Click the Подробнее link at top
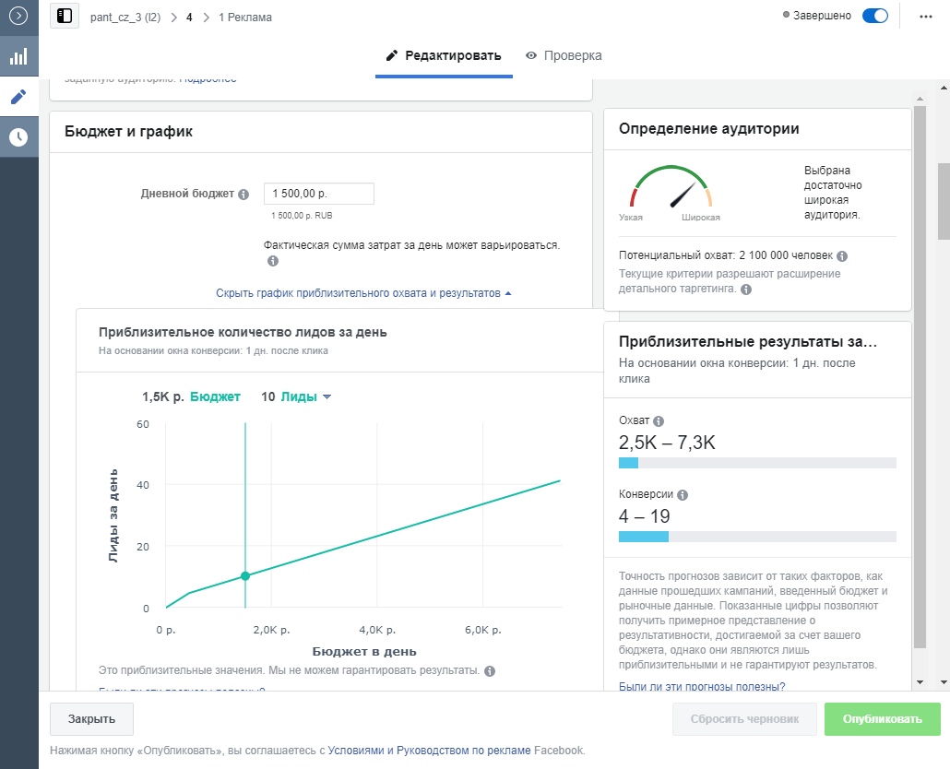Image resolution: width=950 pixels, height=769 pixels. [x=208, y=79]
